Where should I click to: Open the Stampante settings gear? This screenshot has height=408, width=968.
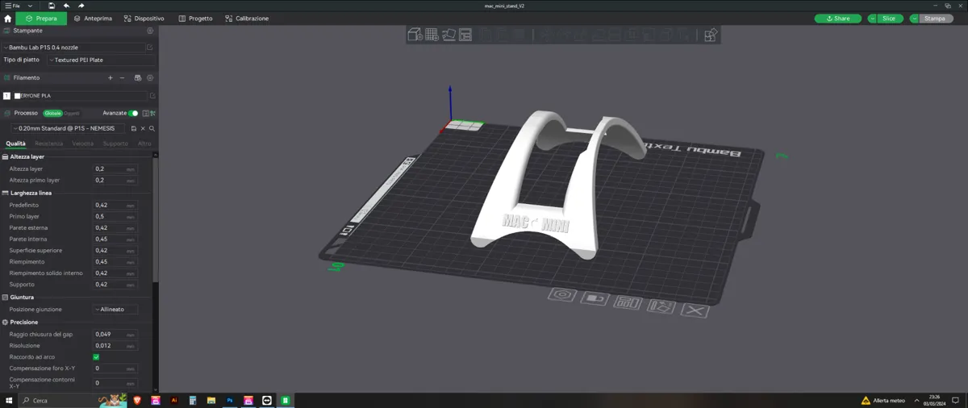coord(150,31)
